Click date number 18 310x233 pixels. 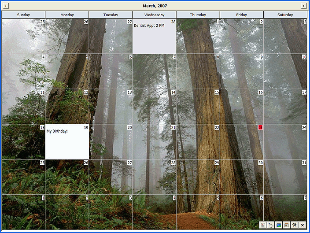click(x=42, y=128)
